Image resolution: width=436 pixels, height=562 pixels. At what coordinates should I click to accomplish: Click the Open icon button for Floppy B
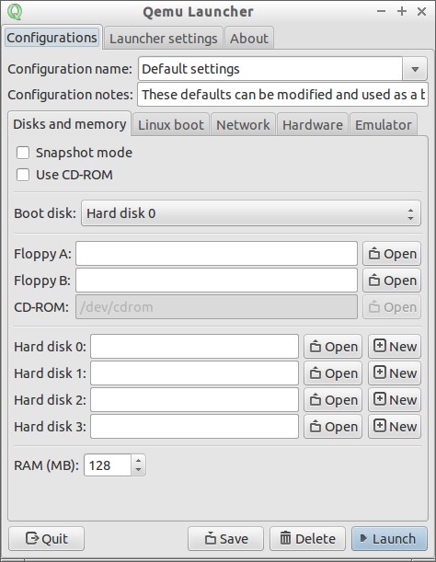click(x=392, y=281)
